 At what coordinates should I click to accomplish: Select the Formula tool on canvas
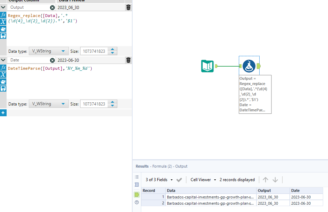(249, 66)
